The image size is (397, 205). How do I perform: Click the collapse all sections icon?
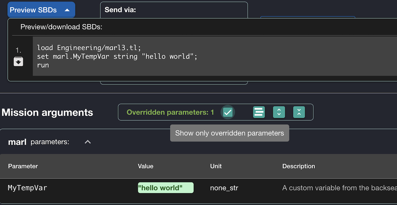pyautogui.click(x=299, y=112)
